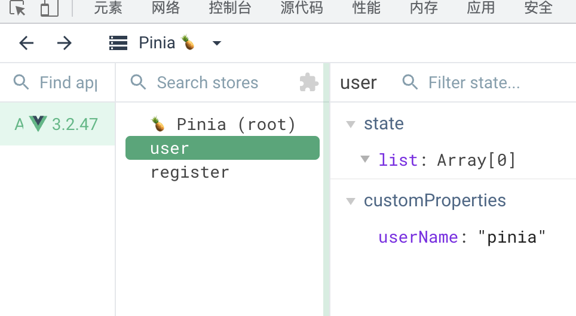Click the list key name
Image resolution: width=576 pixels, height=316 pixels.
click(x=398, y=160)
